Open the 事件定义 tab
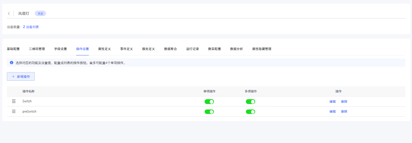Screen dimensions: 412x143 126,49
